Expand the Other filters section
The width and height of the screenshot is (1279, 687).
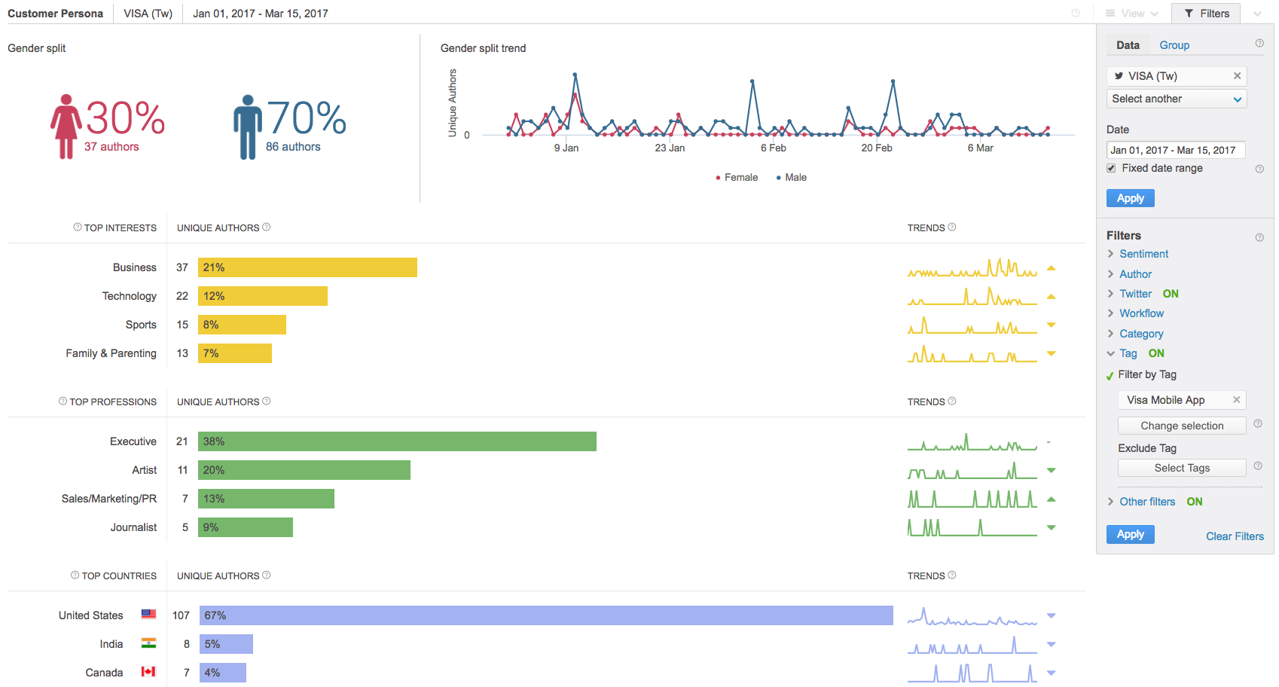click(1147, 502)
